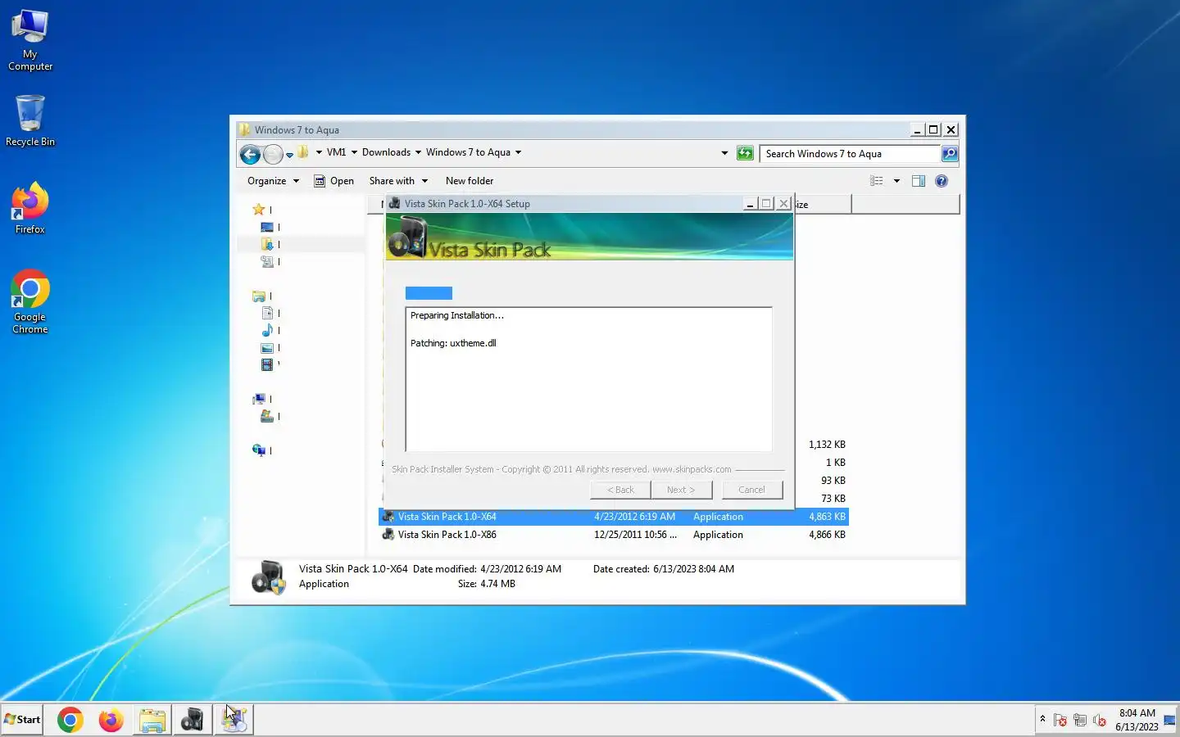Create a New folder from toolbar
The height and width of the screenshot is (737, 1180).
(470, 181)
